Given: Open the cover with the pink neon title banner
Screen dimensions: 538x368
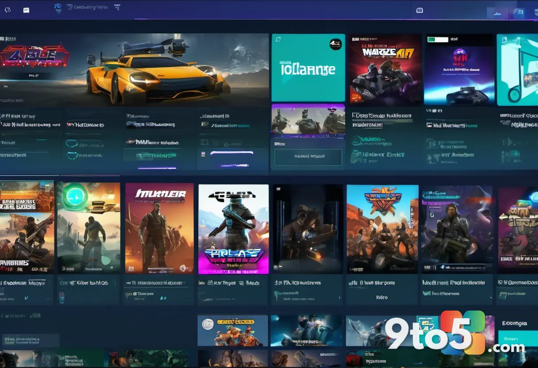Looking at the screenshot, I should 233,229.
